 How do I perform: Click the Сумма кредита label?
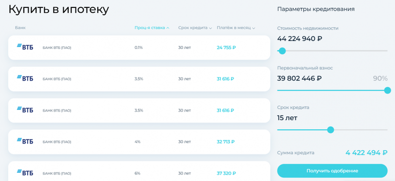click(296, 153)
